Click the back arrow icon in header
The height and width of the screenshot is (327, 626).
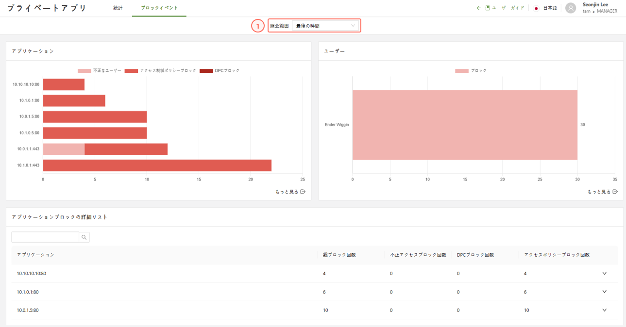click(x=478, y=8)
